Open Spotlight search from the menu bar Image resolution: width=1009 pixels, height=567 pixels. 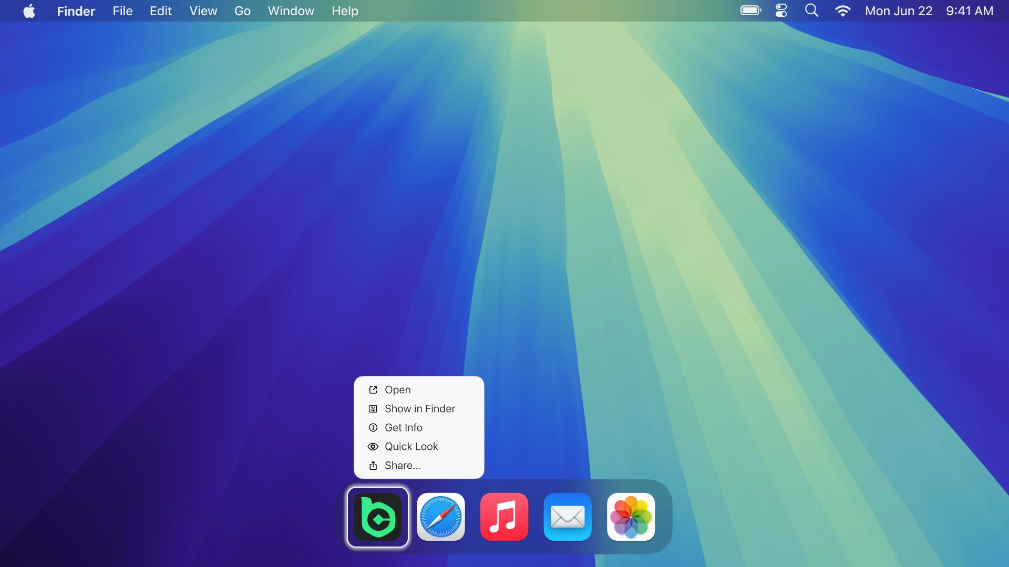(811, 10)
